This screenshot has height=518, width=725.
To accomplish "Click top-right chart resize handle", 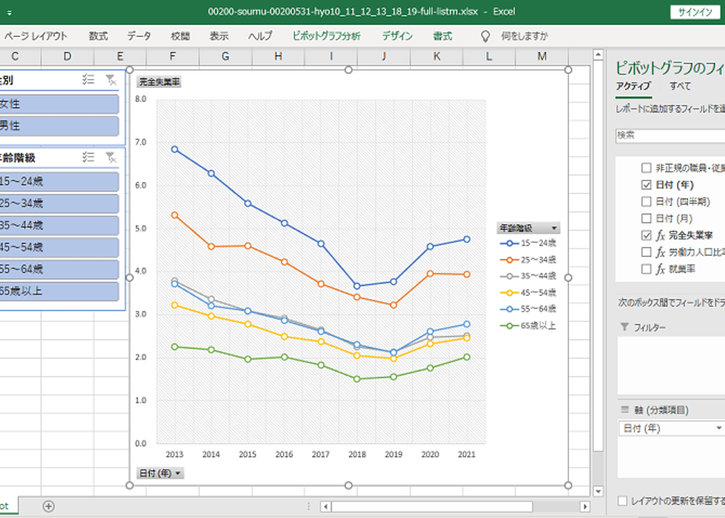I will (568, 70).
